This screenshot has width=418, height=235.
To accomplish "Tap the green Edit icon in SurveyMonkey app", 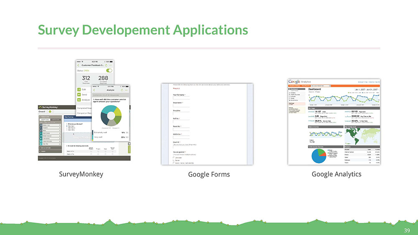I will tap(79, 89).
